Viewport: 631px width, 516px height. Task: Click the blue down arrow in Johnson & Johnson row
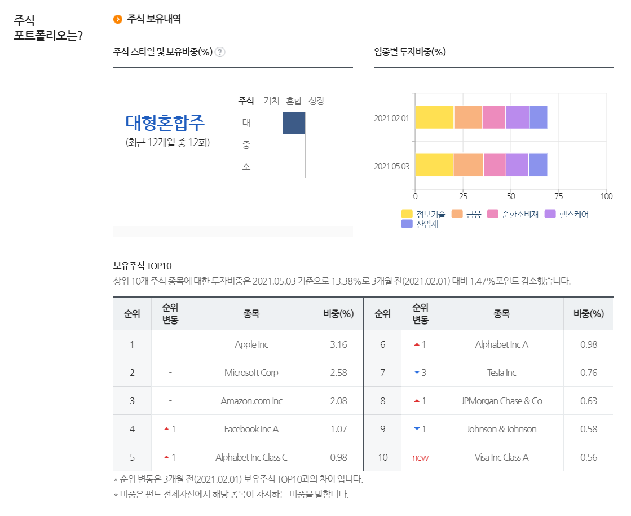point(417,429)
